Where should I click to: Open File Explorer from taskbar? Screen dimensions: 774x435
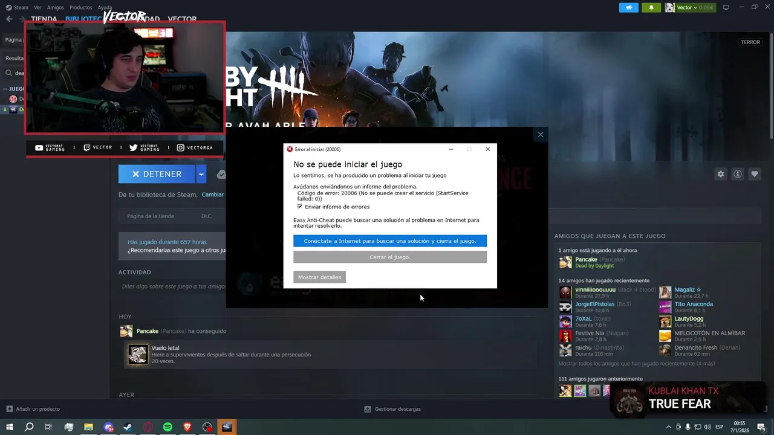[x=88, y=427]
